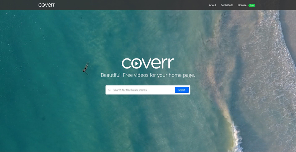This screenshot has width=296, height=152.
Task: Open the About page
Action: click(212, 5)
